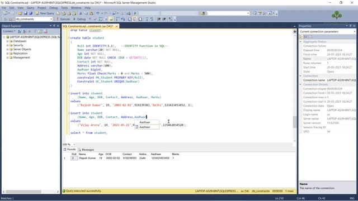The width and height of the screenshot is (358, 201).
Task: Toggle Results to Grid output mode
Action: (135, 19)
